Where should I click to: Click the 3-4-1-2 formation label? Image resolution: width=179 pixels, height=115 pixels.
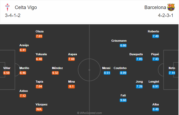[13, 15]
